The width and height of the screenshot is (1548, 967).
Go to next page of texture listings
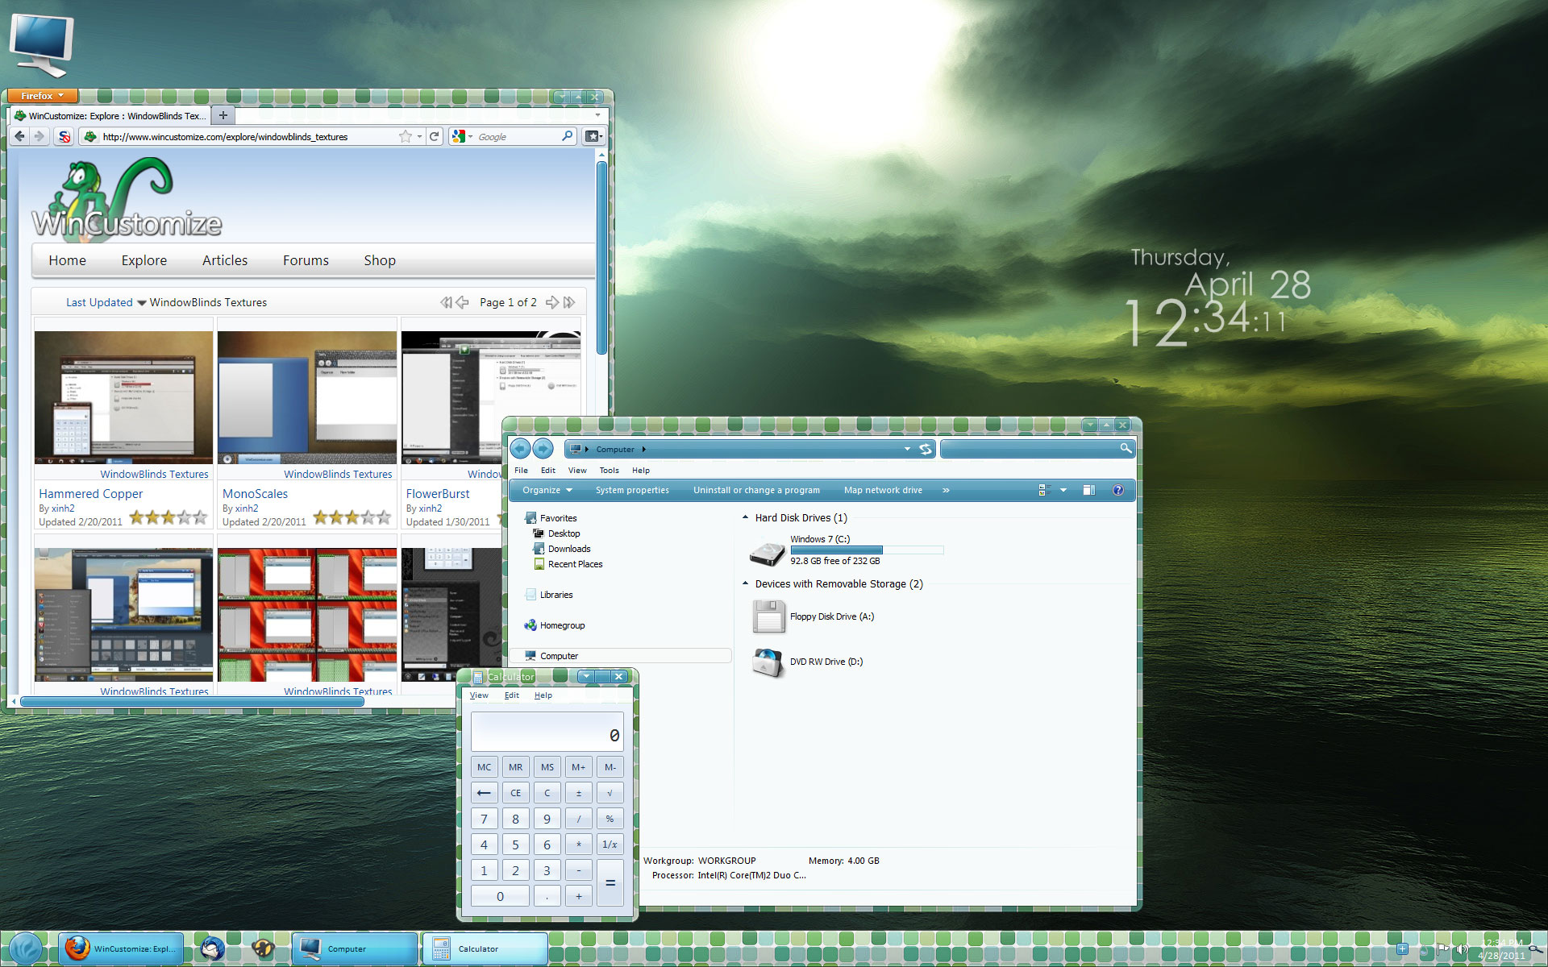point(552,302)
